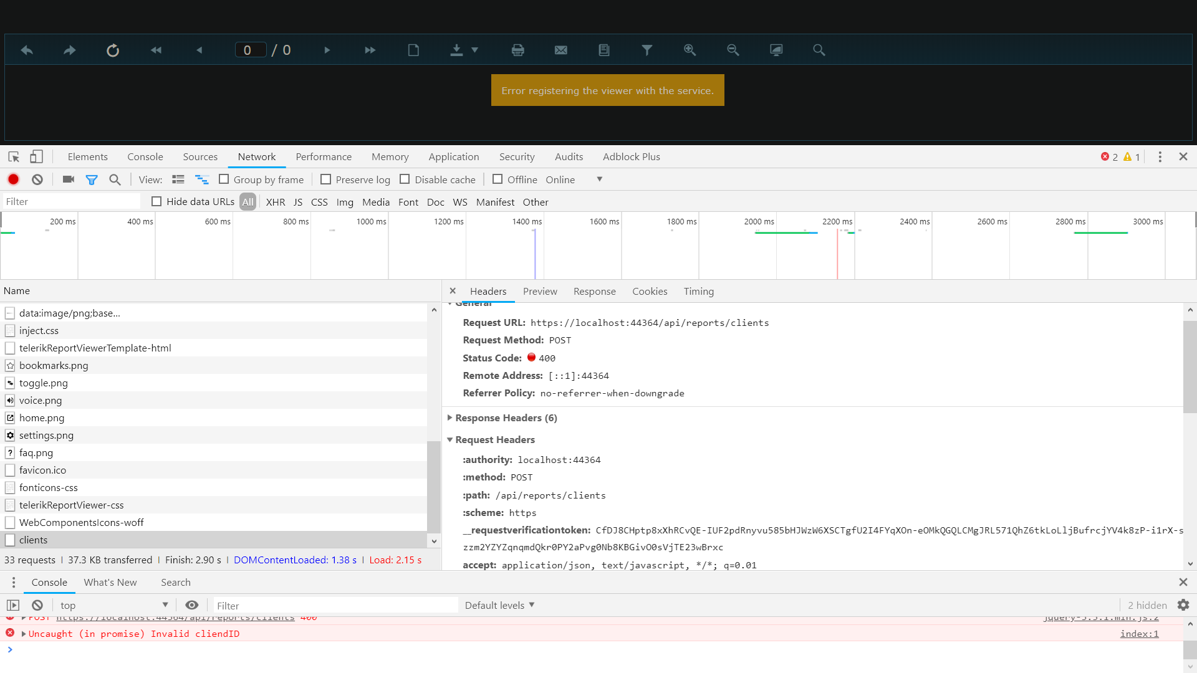The image size is (1197, 673).
Task: Open the Online throttling dropdown
Action: (574, 179)
